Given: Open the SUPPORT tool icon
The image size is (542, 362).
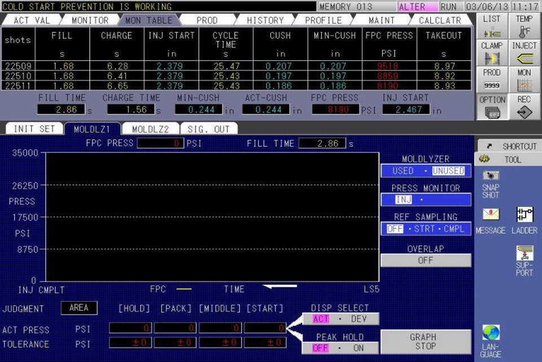Looking at the screenshot, I should click(524, 261).
